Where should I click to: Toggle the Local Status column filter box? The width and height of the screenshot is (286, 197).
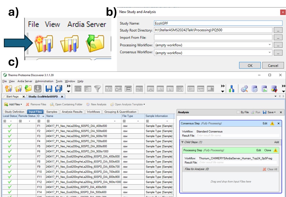point(5,121)
